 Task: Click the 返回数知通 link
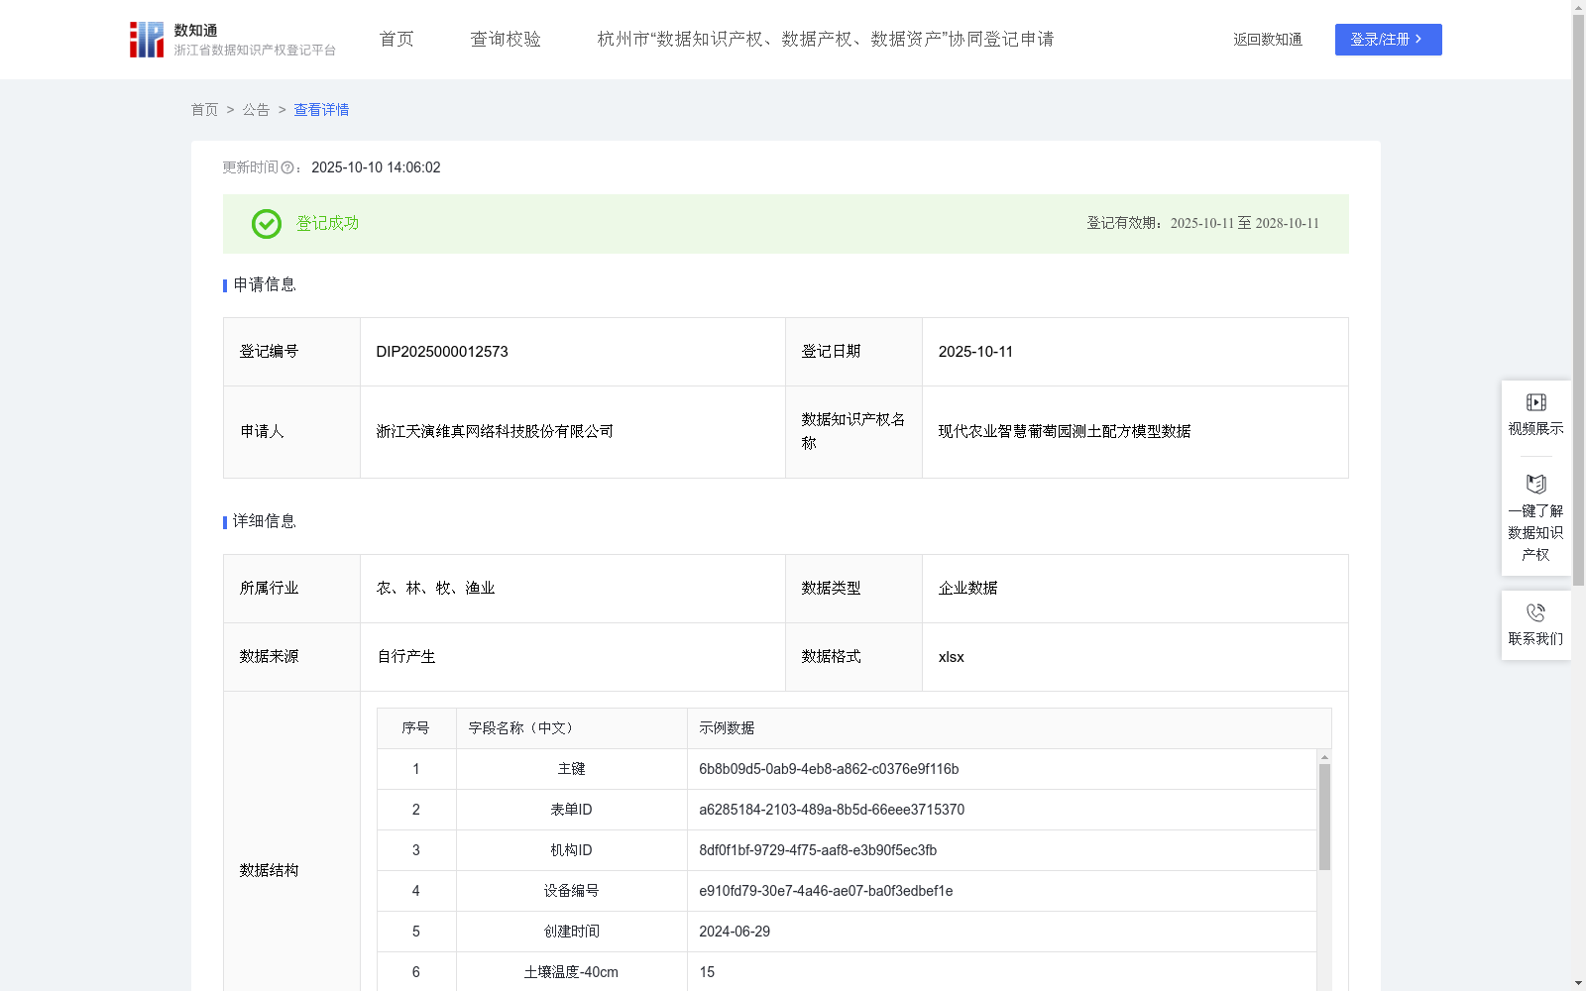click(x=1268, y=40)
